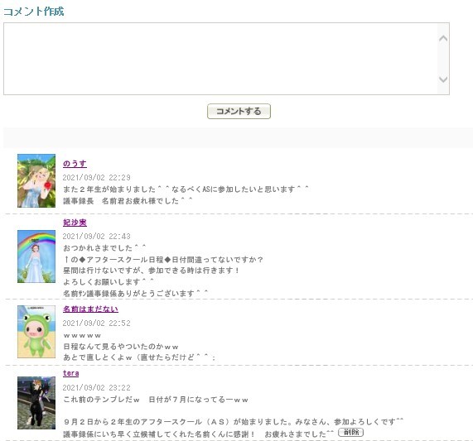Screen dimensions: 473x441
Task: Submit with the コメントする button
Action: [239, 112]
